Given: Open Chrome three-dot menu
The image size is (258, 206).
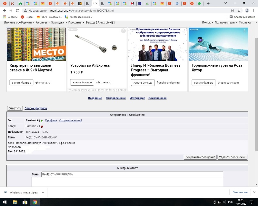Looking at the screenshot, I should pos(253,10).
